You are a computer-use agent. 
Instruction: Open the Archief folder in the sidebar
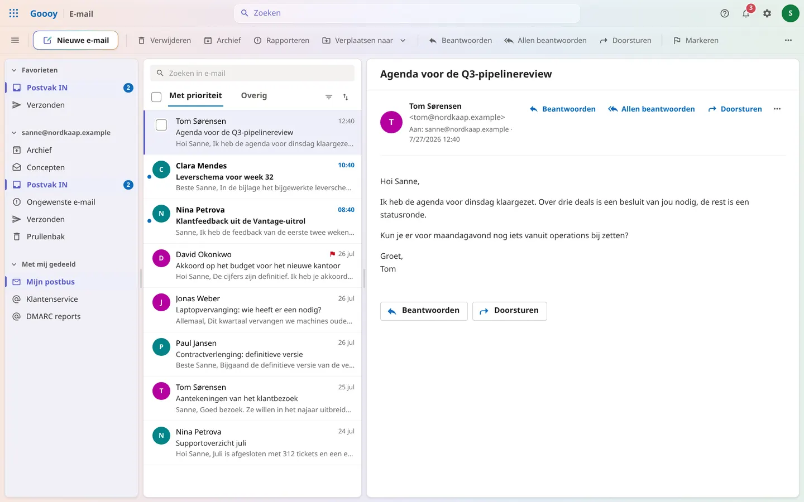coord(71,150)
